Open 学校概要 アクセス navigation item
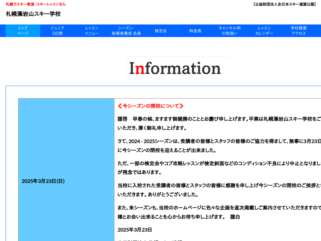 (298, 31)
